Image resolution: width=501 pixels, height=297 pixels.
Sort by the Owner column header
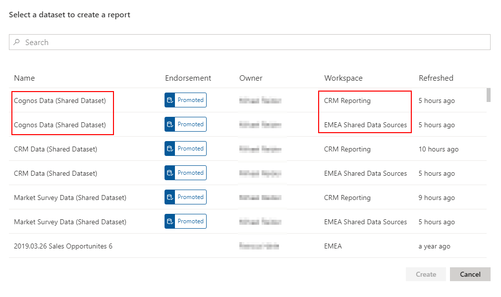click(251, 78)
